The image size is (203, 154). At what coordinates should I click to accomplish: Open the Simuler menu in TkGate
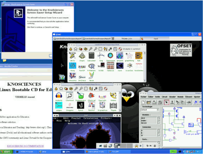pyautogui.click(x=172, y=97)
